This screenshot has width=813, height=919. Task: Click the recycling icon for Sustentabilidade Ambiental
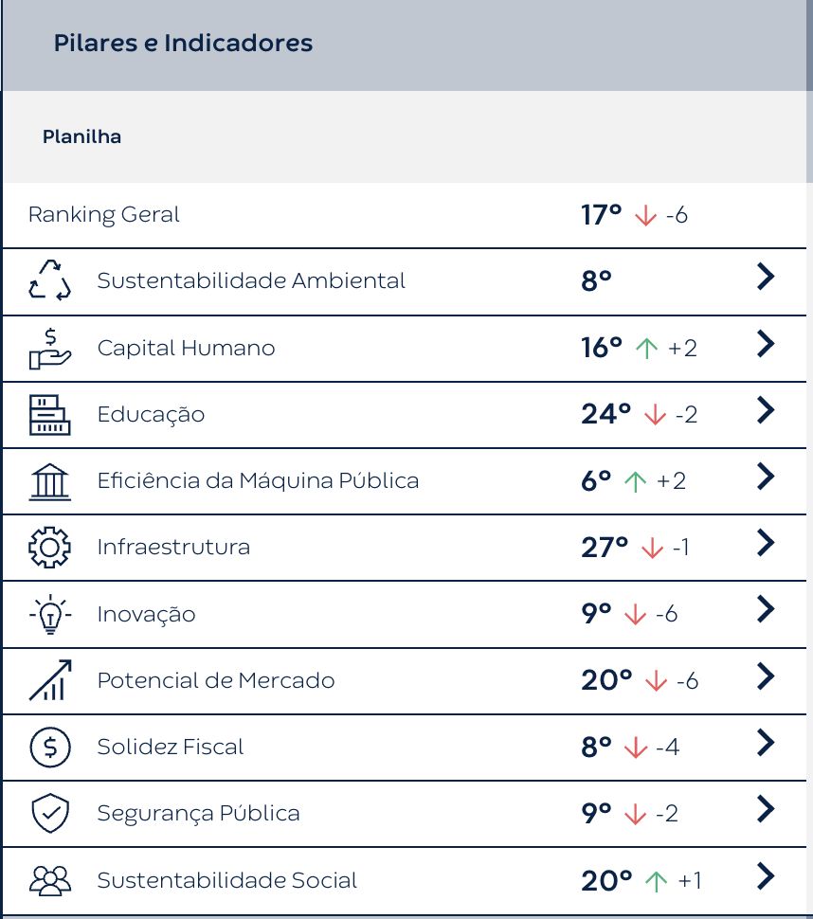50,280
